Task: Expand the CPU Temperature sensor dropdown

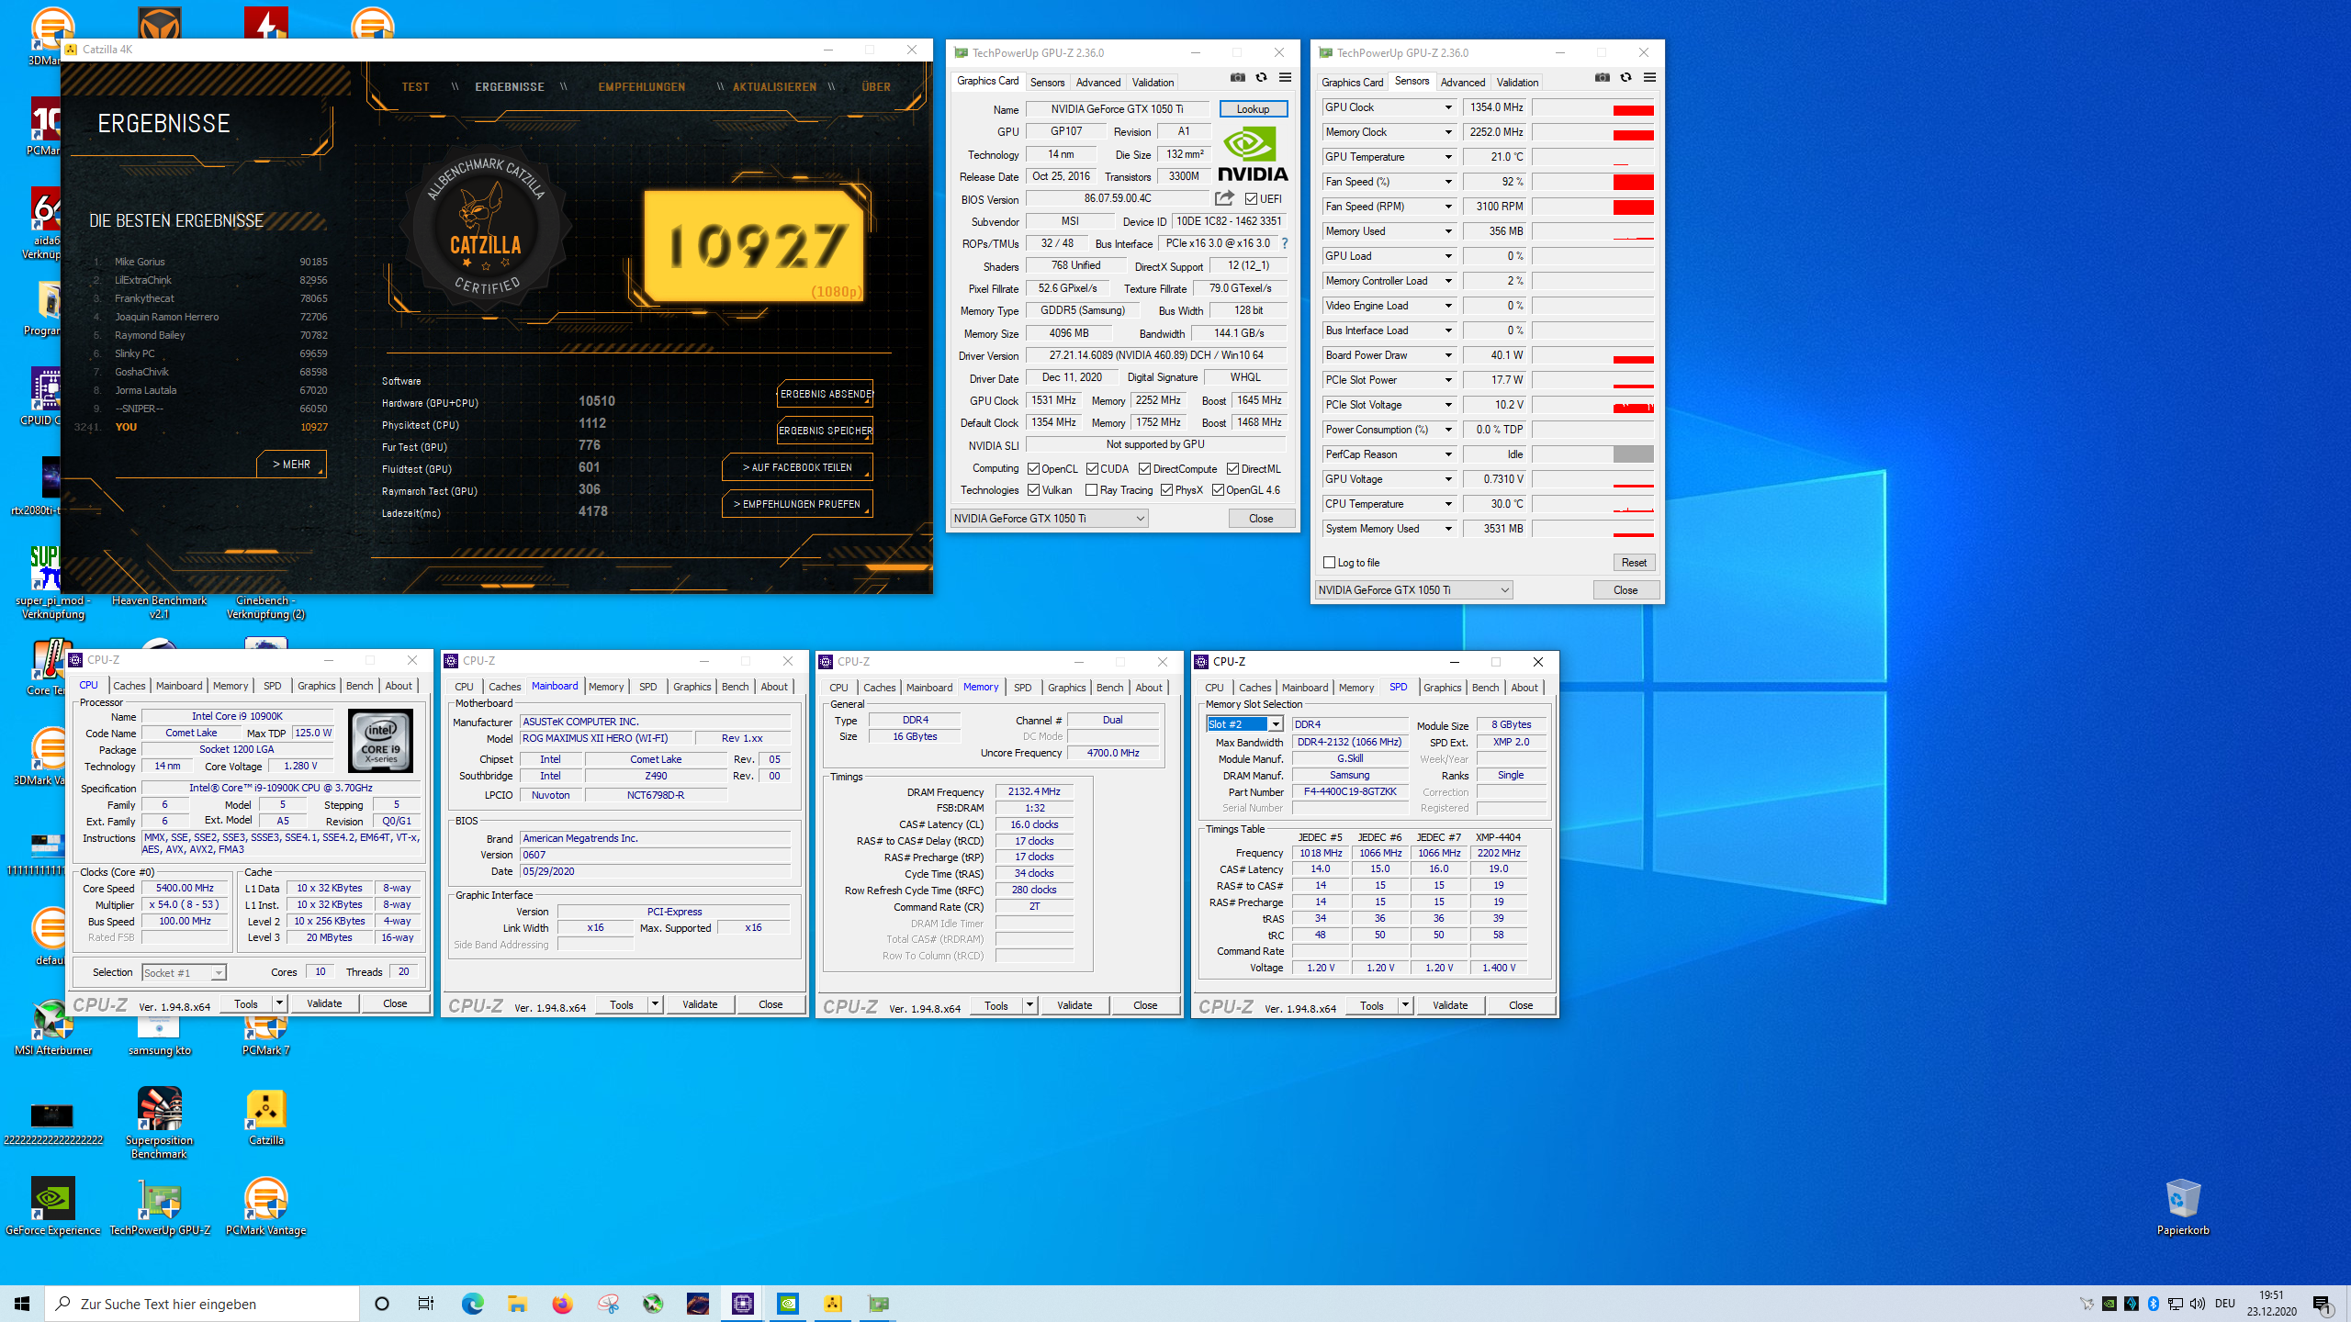Action: 1448,504
